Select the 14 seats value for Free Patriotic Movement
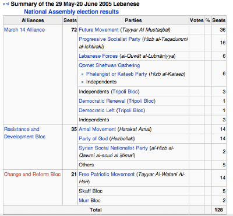This screenshot has width=233, height=216. click(223, 177)
